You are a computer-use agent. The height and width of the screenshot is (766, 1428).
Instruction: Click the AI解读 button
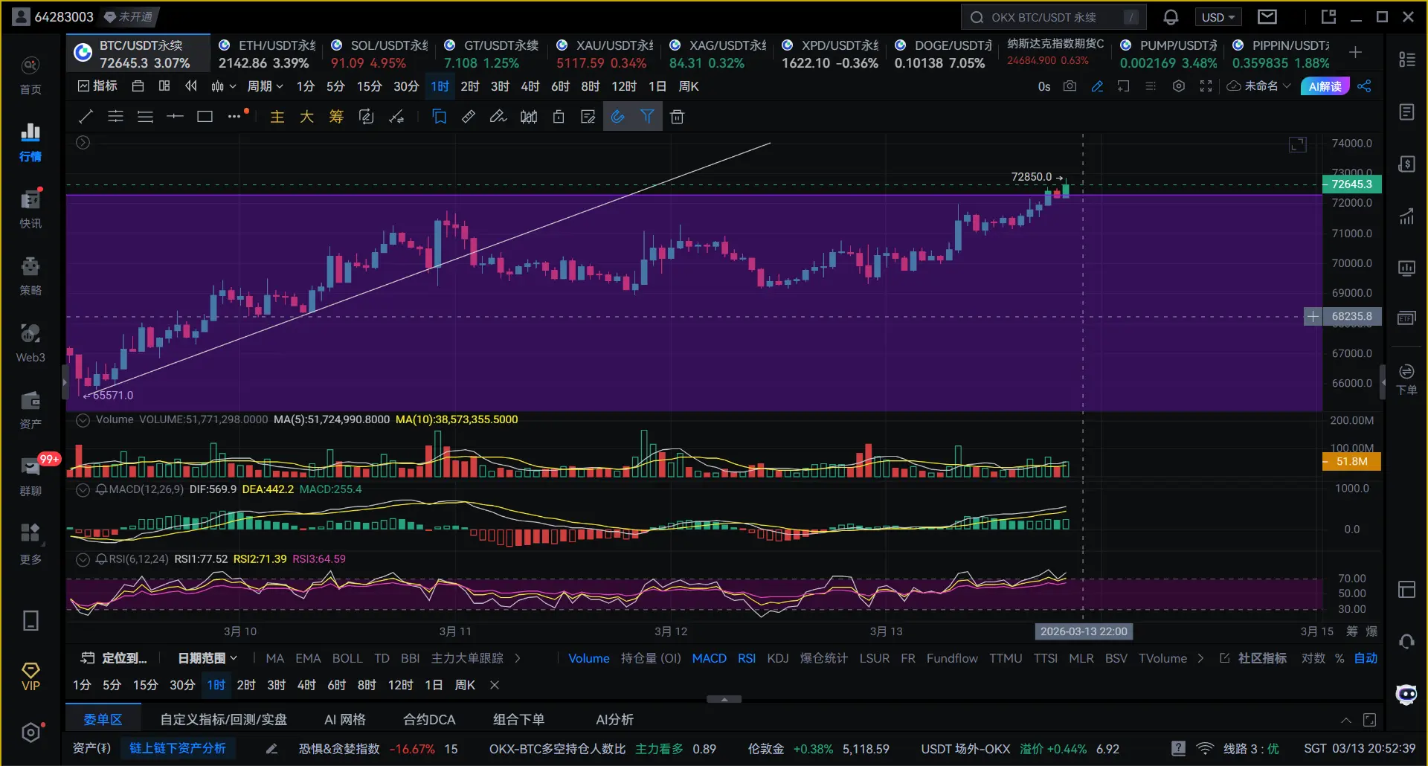point(1325,86)
